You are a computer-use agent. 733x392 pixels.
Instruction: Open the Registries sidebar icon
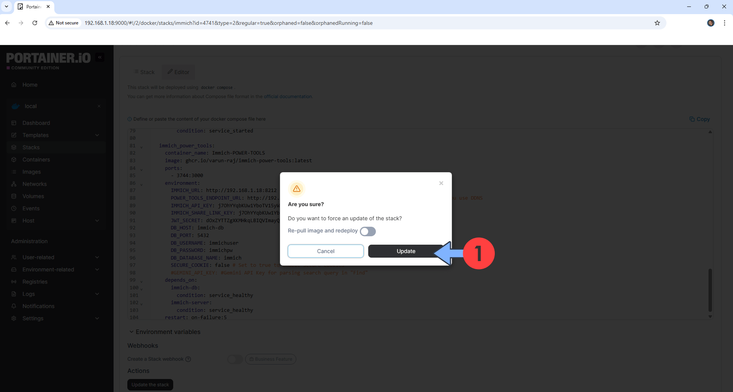(14, 282)
